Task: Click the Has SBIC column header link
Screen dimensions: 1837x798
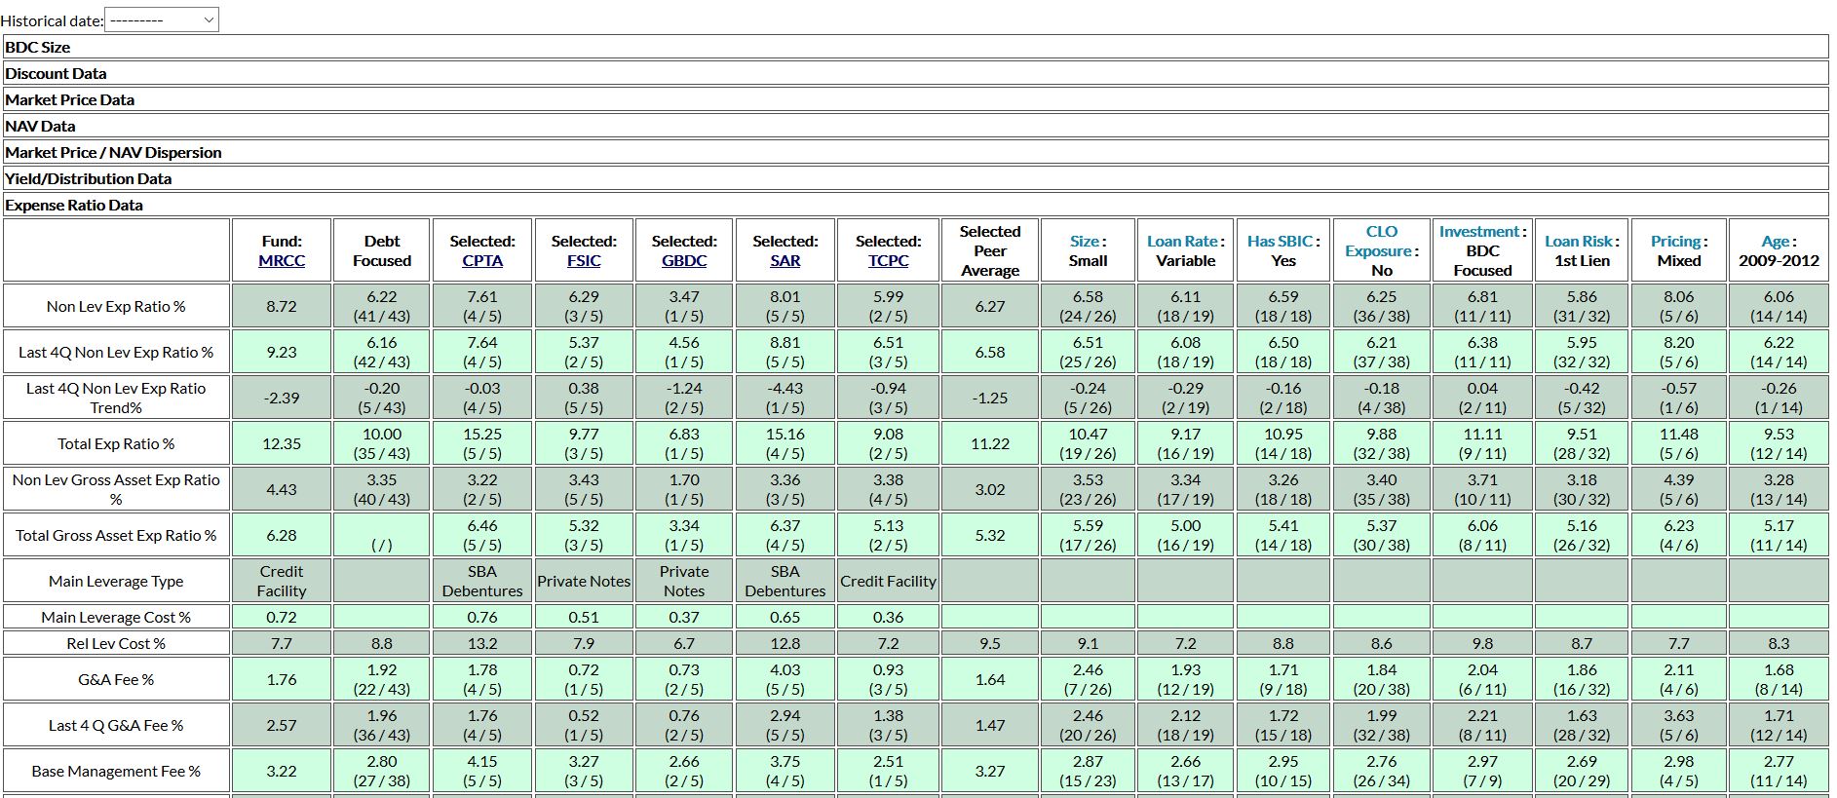Action: [1280, 242]
